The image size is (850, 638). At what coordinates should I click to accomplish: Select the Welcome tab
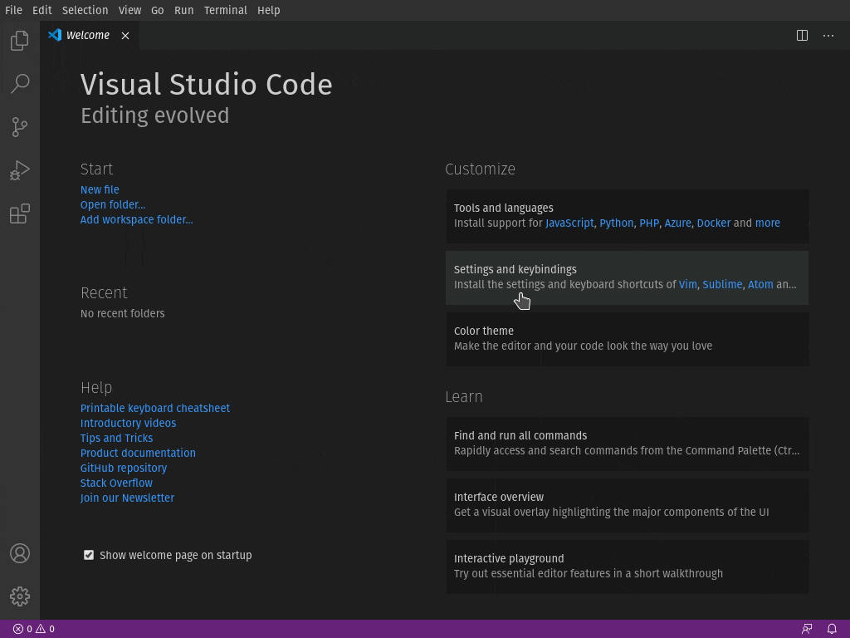pos(90,36)
